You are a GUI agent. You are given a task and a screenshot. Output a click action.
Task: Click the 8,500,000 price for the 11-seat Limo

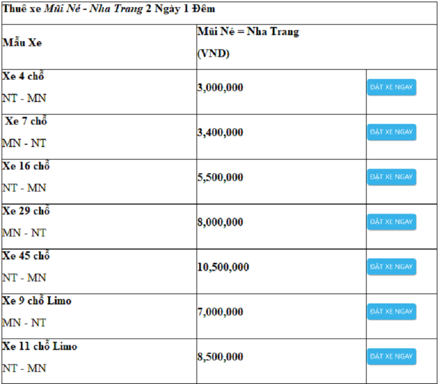tap(220, 357)
